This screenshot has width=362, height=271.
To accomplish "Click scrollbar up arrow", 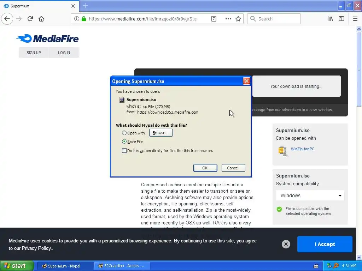I will (x=359, y=29).
